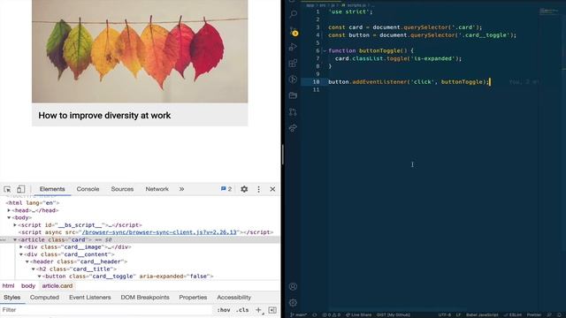Change Babel JavaScript language mode
This screenshot has width=566, height=318.
482,314
